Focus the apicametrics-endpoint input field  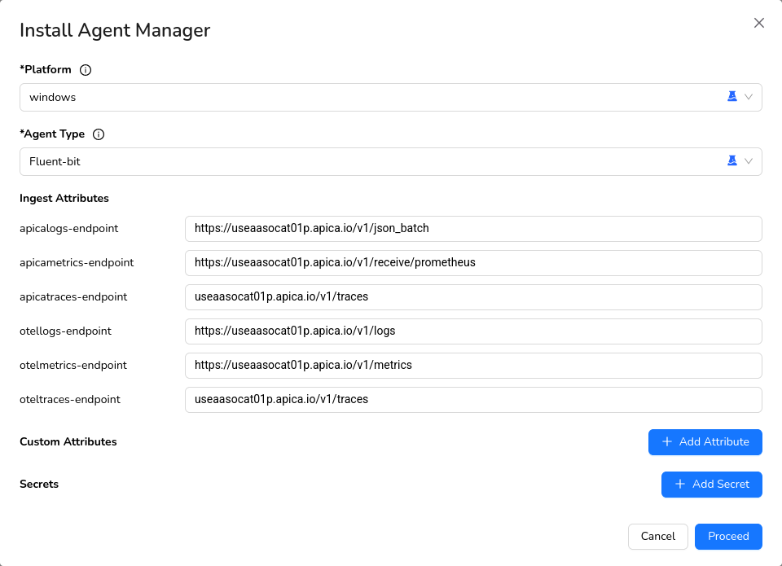pyautogui.click(x=472, y=263)
